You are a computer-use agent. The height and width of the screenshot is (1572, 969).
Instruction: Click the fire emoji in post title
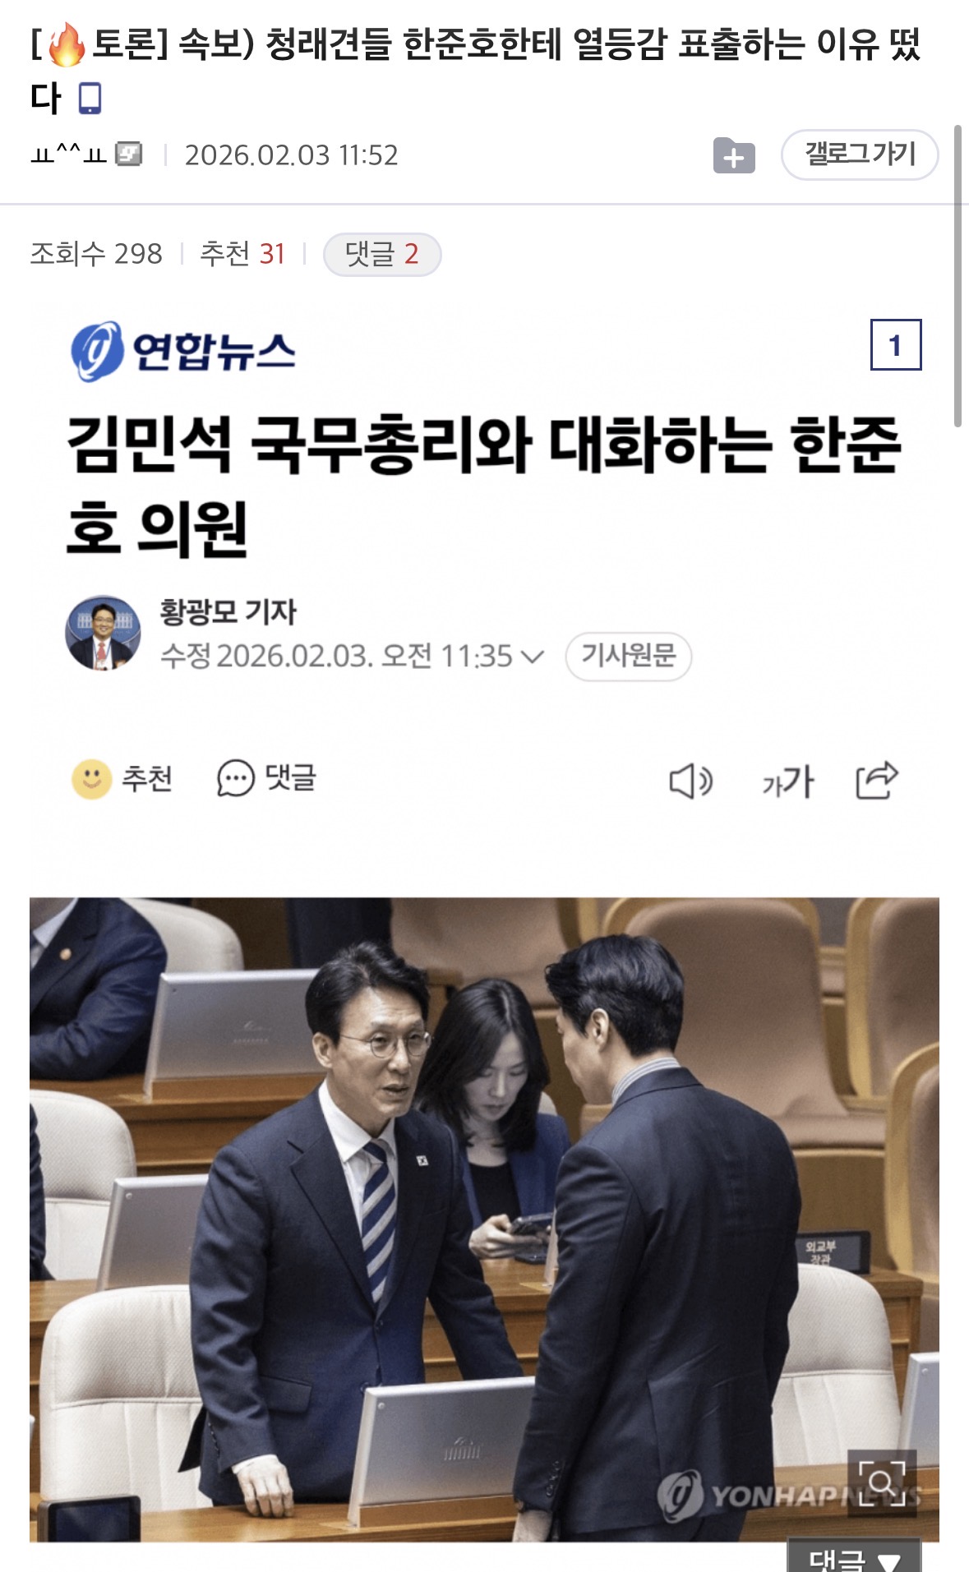coord(66,44)
